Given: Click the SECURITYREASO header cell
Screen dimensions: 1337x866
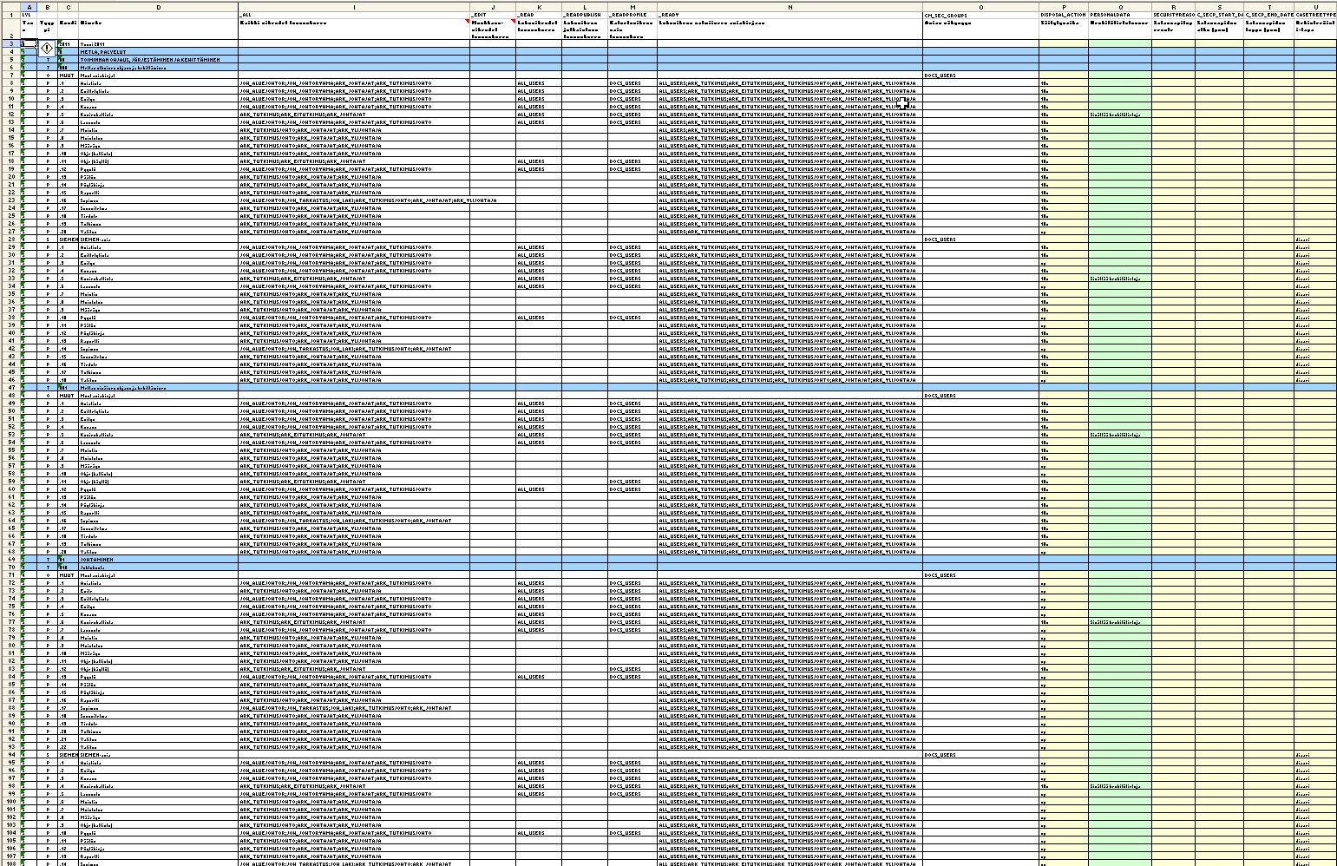Looking at the screenshot, I should pyautogui.click(x=1174, y=16).
